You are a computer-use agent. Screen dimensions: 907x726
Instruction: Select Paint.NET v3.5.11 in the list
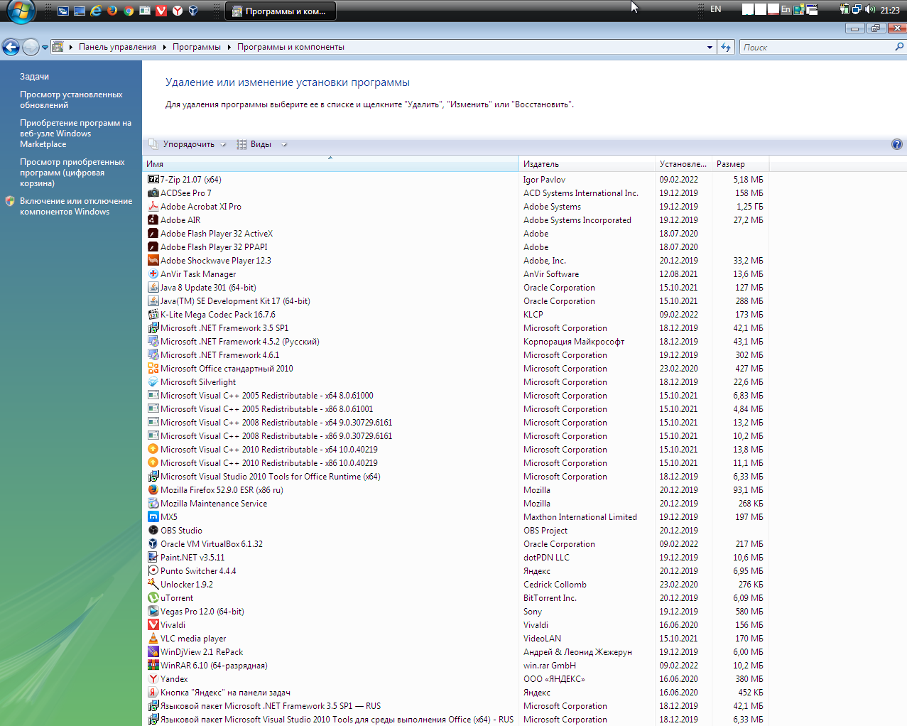click(x=455, y=558)
